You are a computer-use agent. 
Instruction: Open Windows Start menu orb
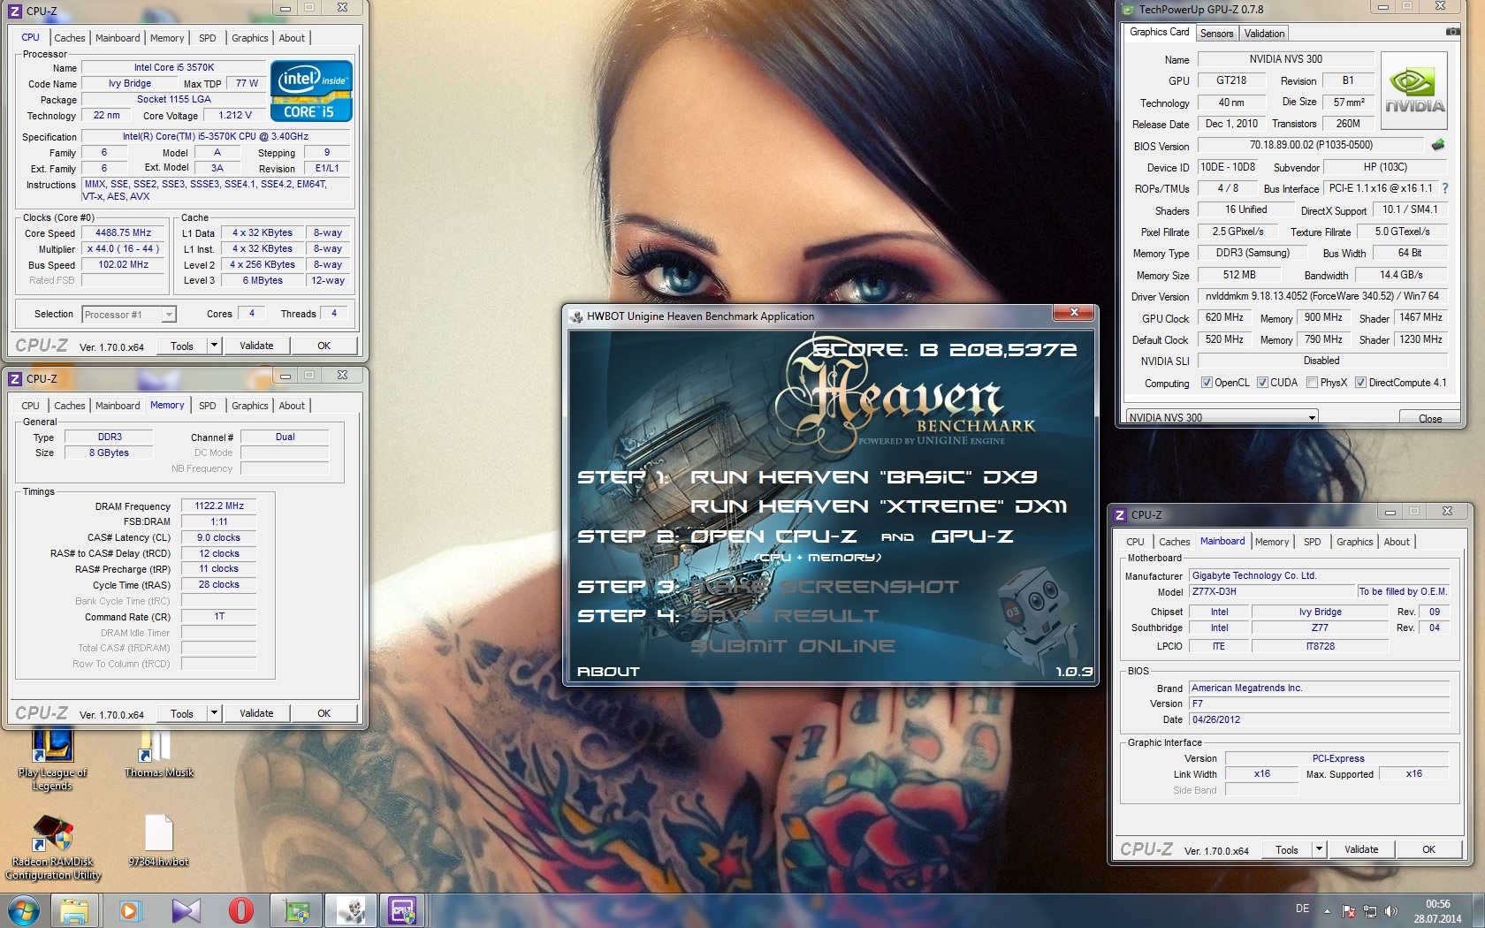[23, 910]
